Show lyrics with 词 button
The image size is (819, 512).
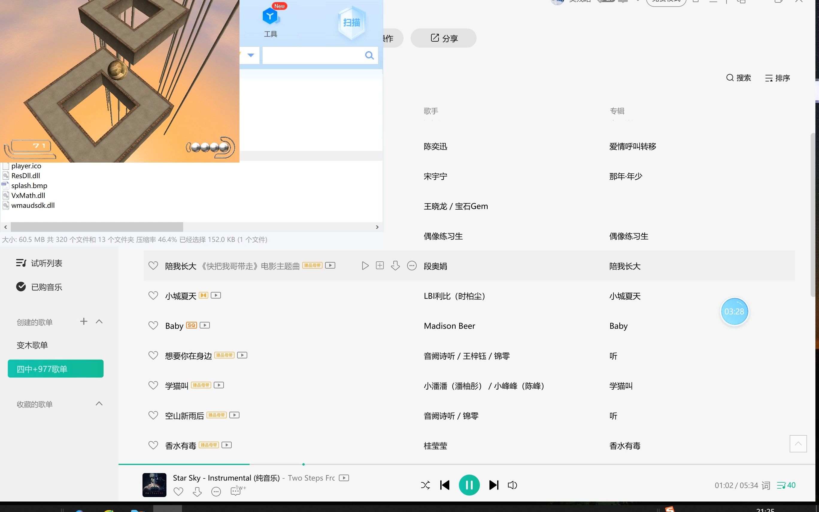coord(765,486)
